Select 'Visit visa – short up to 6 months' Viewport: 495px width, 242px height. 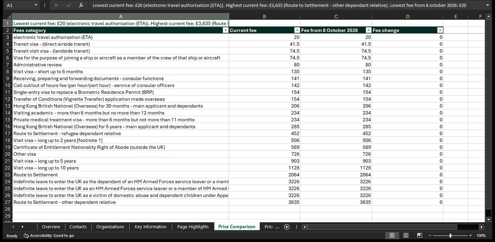[x=121, y=71]
